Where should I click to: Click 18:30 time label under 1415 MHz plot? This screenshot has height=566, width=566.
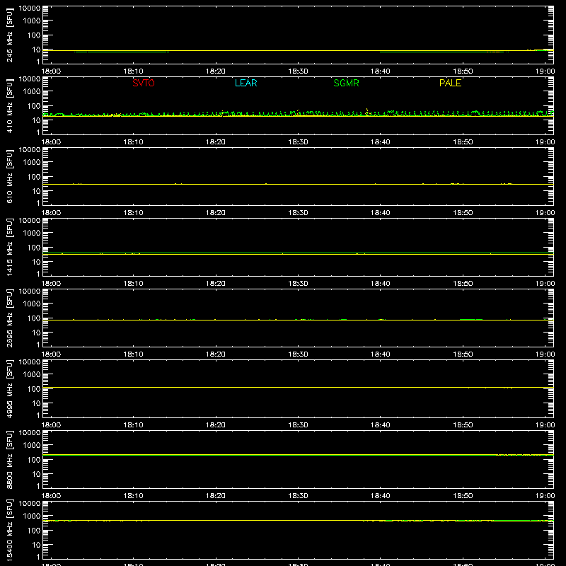[x=298, y=284]
